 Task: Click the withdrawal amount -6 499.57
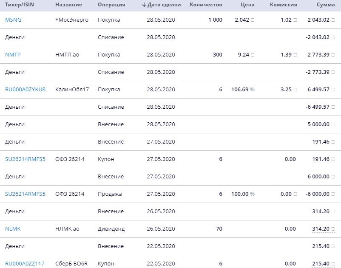pos(318,107)
